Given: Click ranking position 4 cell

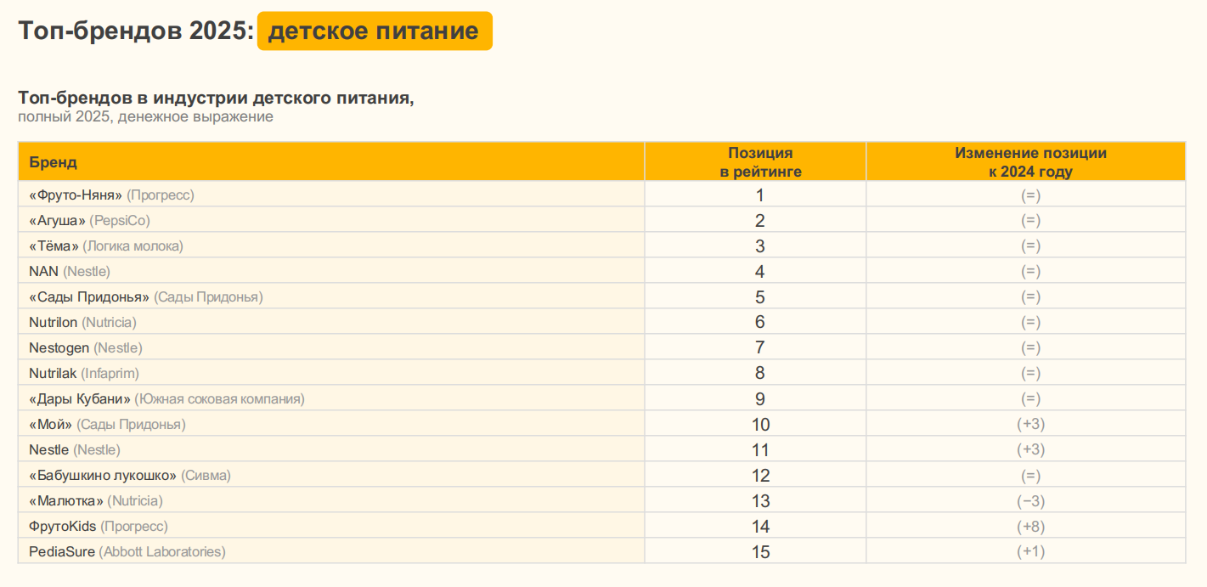Looking at the screenshot, I should click(x=756, y=271).
